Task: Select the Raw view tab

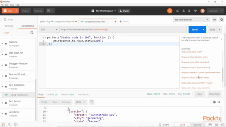Action: pyautogui.click(x=55, y=102)
